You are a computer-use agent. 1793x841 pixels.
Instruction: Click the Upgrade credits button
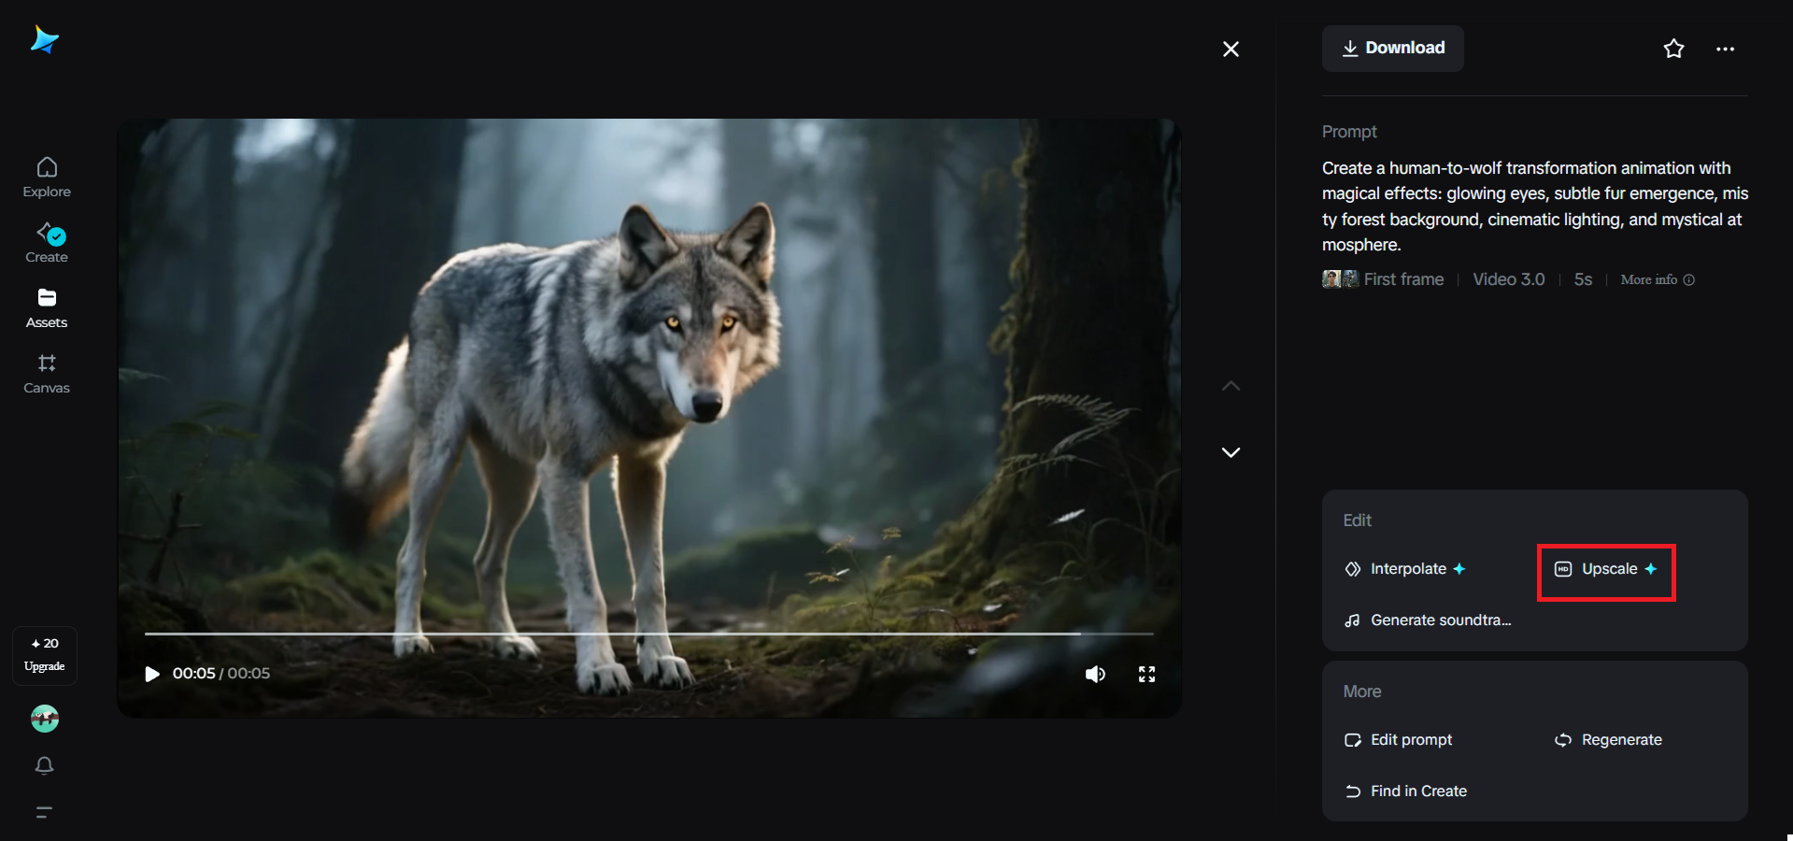45,655
